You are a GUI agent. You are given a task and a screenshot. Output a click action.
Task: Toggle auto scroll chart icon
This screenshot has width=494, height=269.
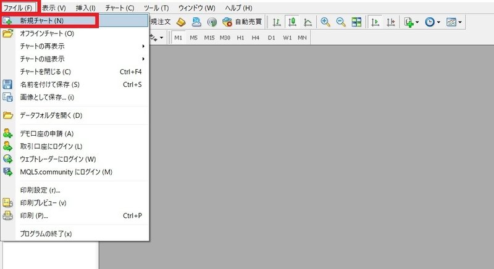(x=375, y=22)
